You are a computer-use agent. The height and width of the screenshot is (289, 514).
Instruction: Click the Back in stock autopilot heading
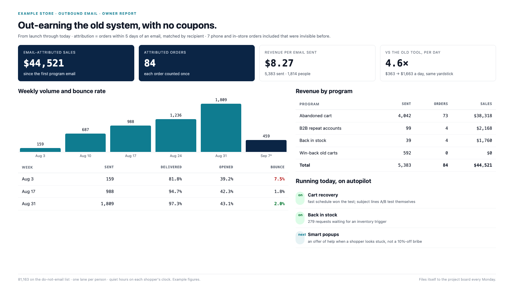coord(323,215)
